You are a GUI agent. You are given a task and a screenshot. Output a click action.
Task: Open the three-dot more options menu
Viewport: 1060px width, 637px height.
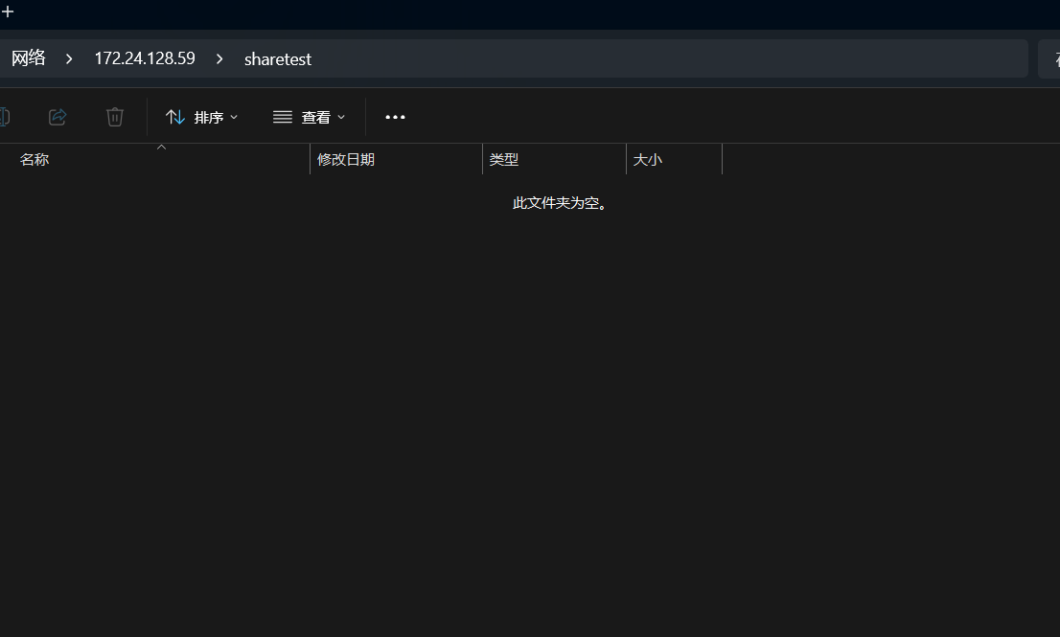396,118
